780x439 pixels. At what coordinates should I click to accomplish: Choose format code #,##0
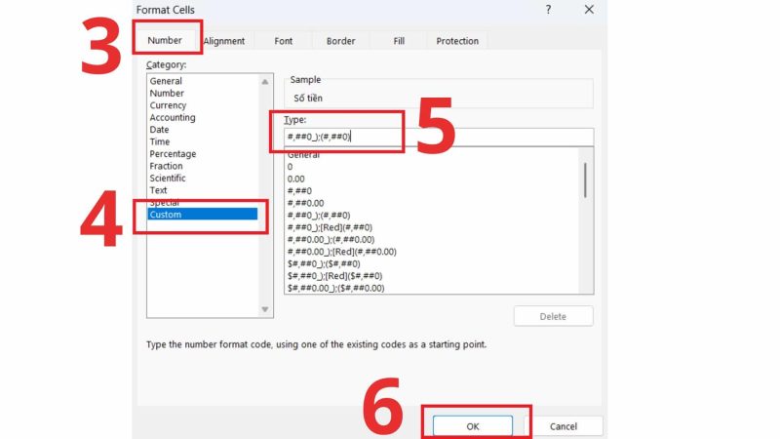(299, 190)
